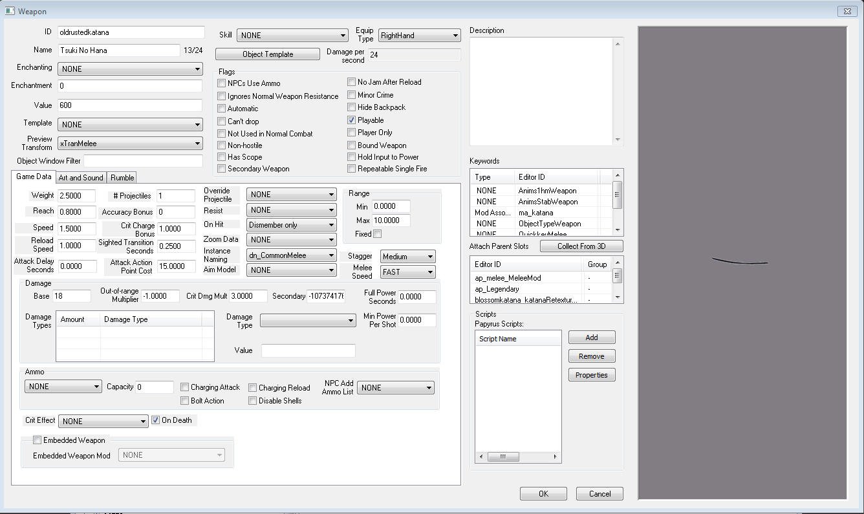Open the On Hit dropdown
This screenshot has height=514, width=864.
pos(292,225)
